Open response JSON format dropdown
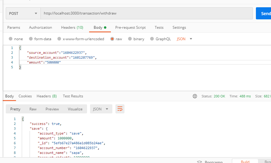The image size is (271, 163). tap(101, 109)
